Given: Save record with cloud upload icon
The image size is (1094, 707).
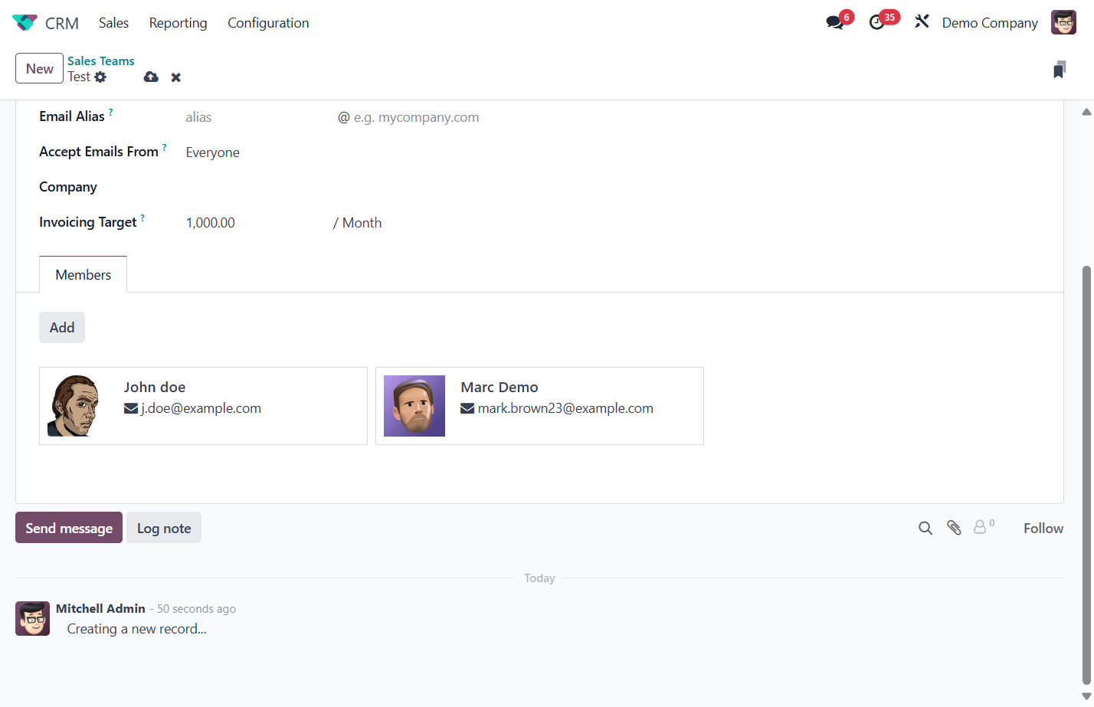Looking at the screenshot, I should (x=151, y=77).
